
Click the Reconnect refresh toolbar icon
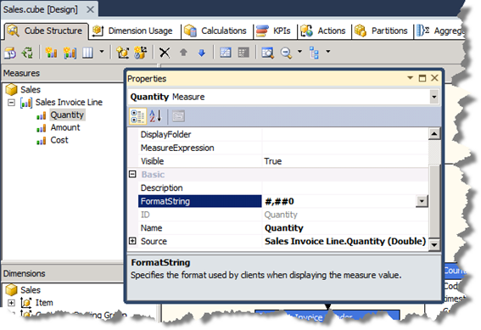click(x=28, y=53)
